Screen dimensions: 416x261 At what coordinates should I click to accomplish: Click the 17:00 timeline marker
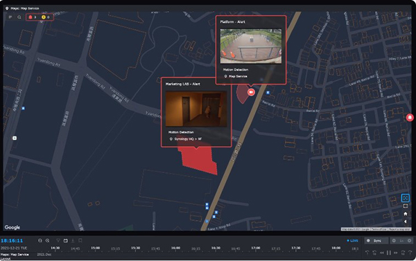256,248
